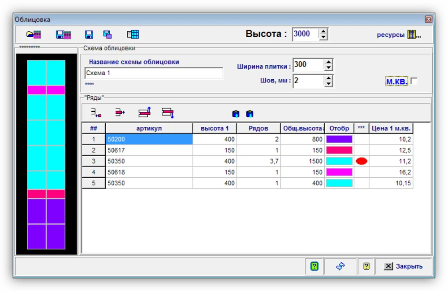Click move row down icon
Image resolution: width=448 pixels, height=291 pixels.
(x=168, y=113)
